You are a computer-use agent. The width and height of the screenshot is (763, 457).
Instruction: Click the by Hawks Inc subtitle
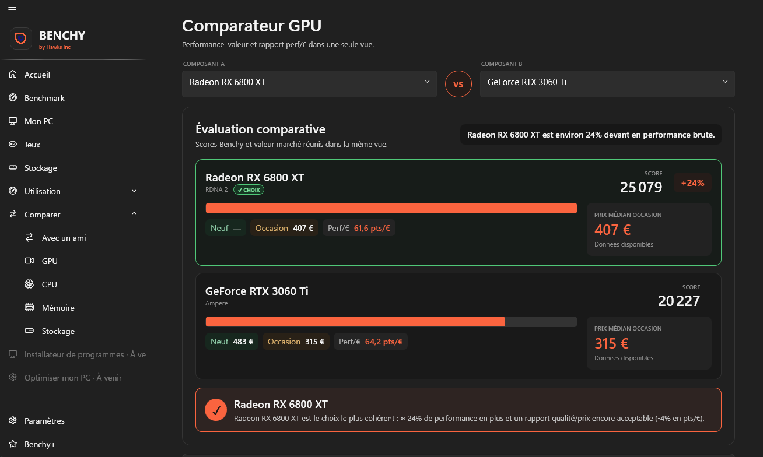[55, 47]
